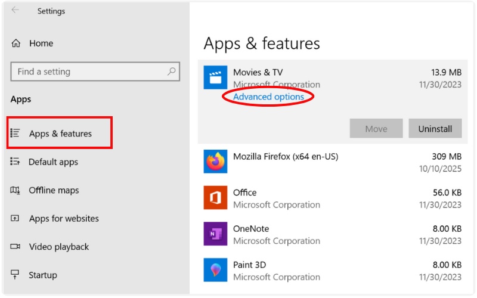The width and height of the screenshot is (477, 298).
Task: Click the Offline maps map icon
Action: point(15,190)
